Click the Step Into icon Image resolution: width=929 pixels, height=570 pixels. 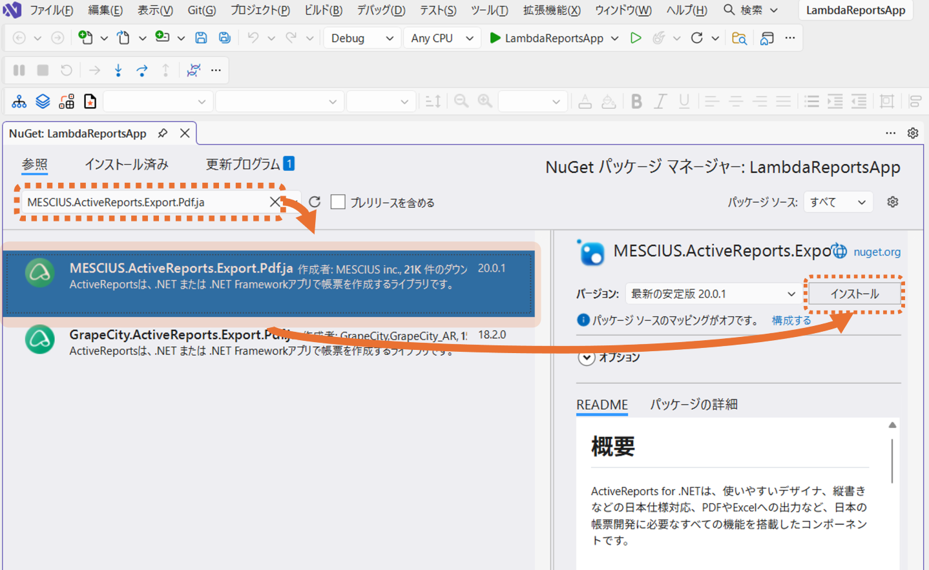118,70
